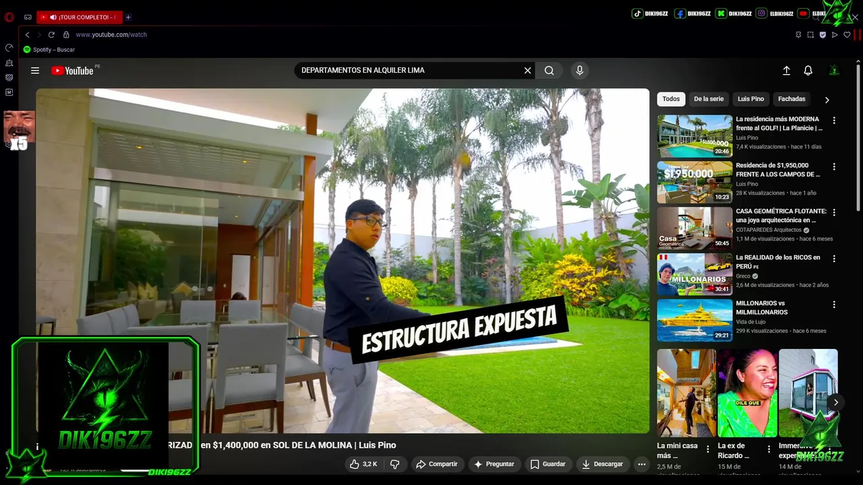Open GX Corner gamepad icon
The image size is (863, 485).
click(x=28, y=17)
